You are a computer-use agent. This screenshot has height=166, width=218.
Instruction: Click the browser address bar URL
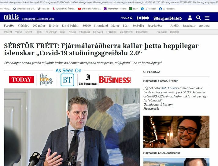point(109,2)
